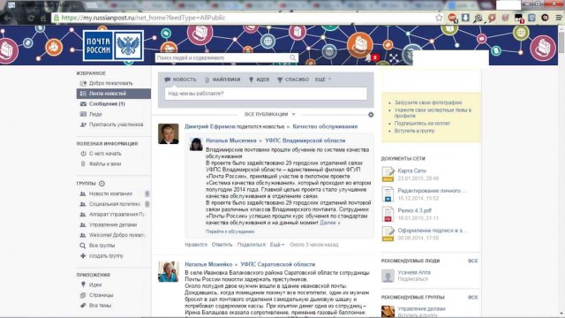This screenshot has width=565, height=318.
Task: Open the Оформление подписи document icon
Action: click(388, 233)
